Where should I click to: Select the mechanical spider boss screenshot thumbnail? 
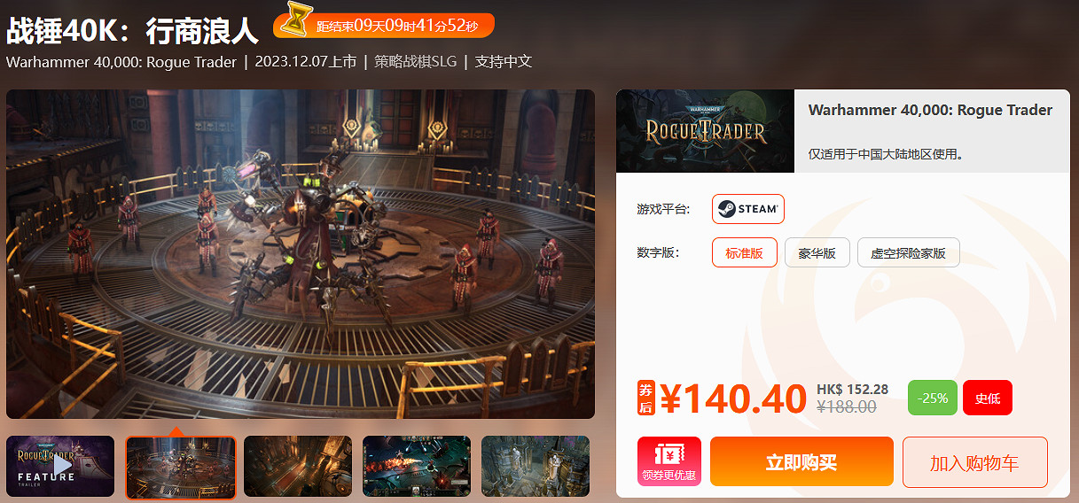pyautogui.click(x=181, y=467)
